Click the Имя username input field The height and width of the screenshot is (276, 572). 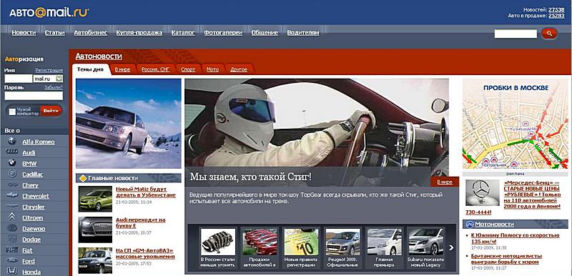[19, 79]
